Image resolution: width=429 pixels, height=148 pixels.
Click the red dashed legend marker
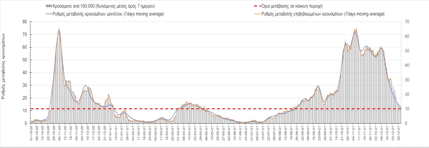[x=257, y=6]
